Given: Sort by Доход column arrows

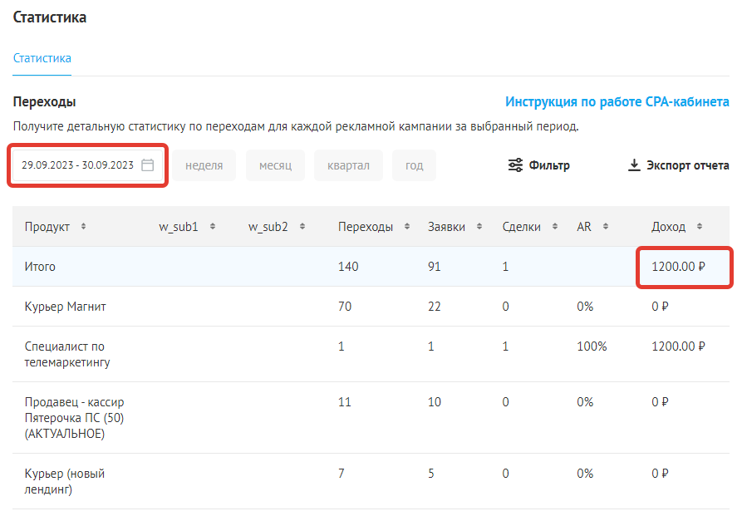Looking at the screenshot, I should [x=700, y=226].
